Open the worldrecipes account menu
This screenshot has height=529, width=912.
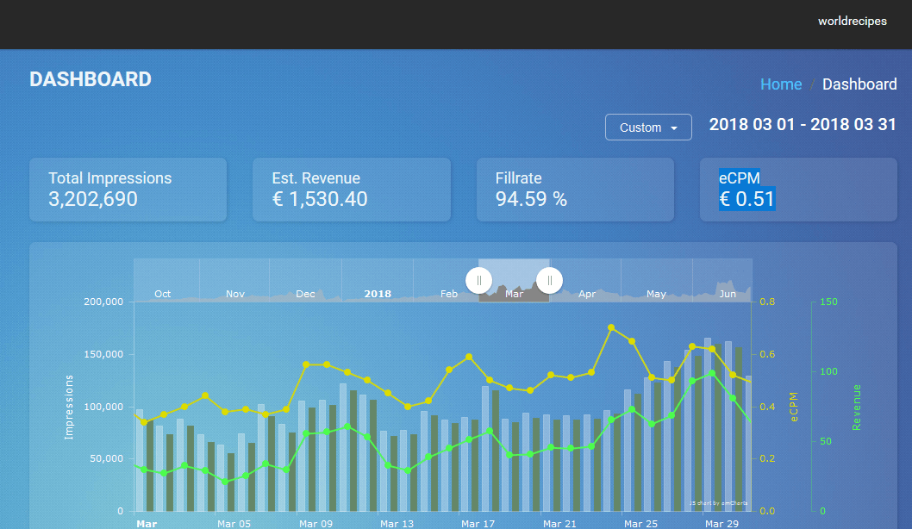click(x=852, y=22)
